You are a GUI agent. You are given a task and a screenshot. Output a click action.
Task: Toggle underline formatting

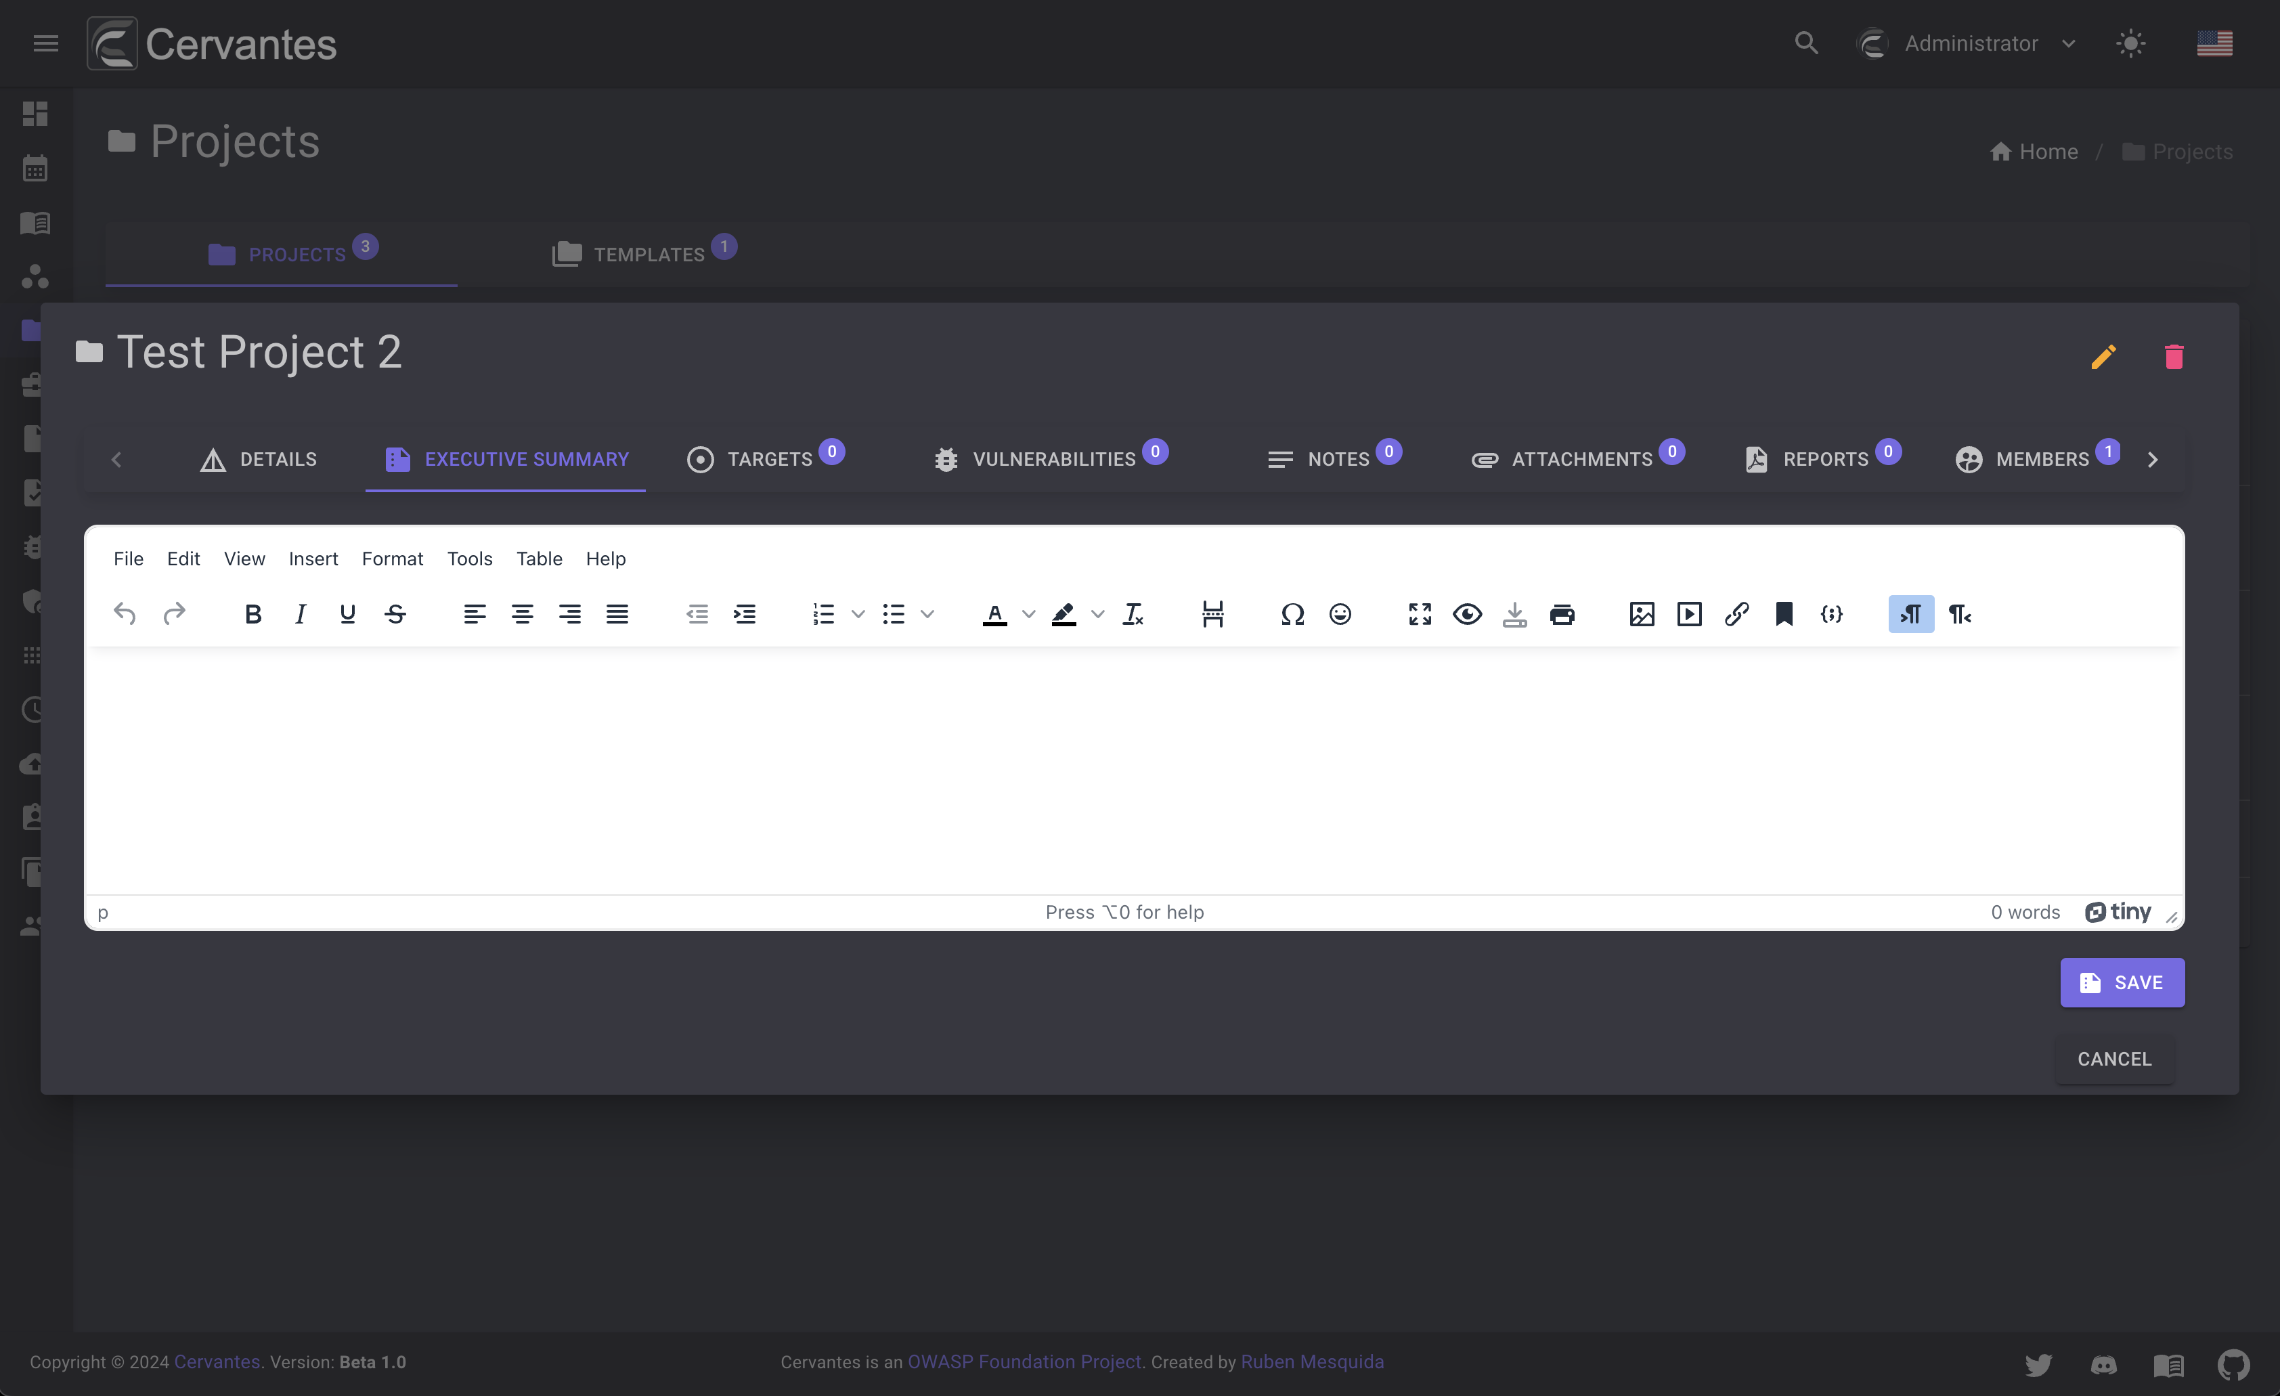[x=347, y=614]
